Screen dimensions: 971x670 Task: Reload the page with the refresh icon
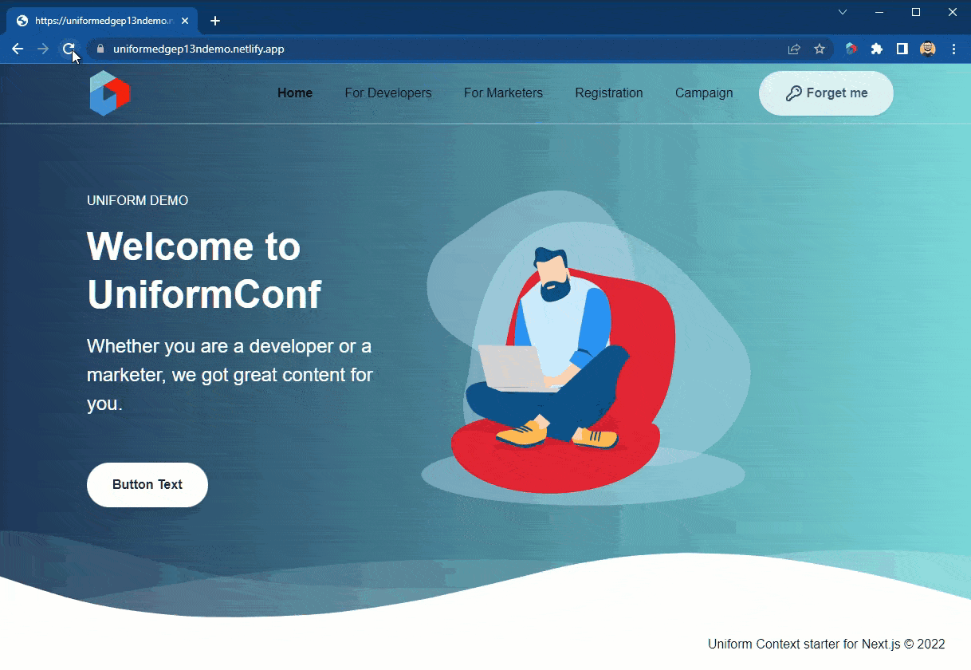[69, 49]
